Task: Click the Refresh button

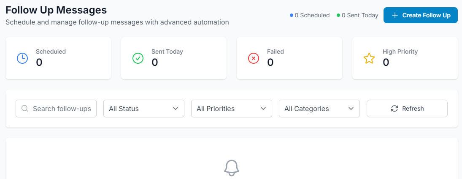Action: (x=407, y=108)
